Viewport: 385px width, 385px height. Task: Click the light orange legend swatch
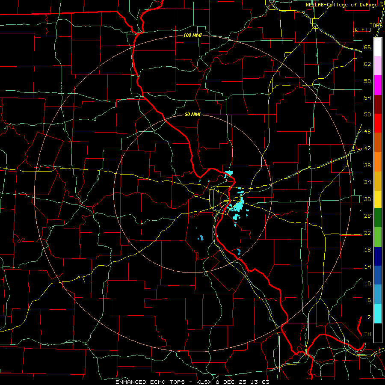(378, 162)
